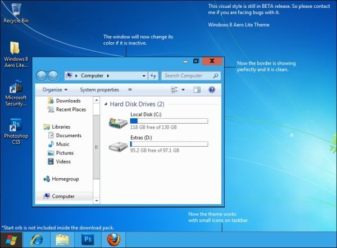Open the Recycle Bin desktop icon
The height and width of the screenshot is (248, 337).
point(16,13)
